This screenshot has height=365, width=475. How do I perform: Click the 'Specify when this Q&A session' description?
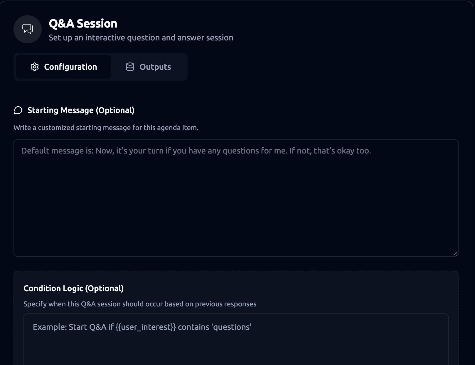click(140, 304)
